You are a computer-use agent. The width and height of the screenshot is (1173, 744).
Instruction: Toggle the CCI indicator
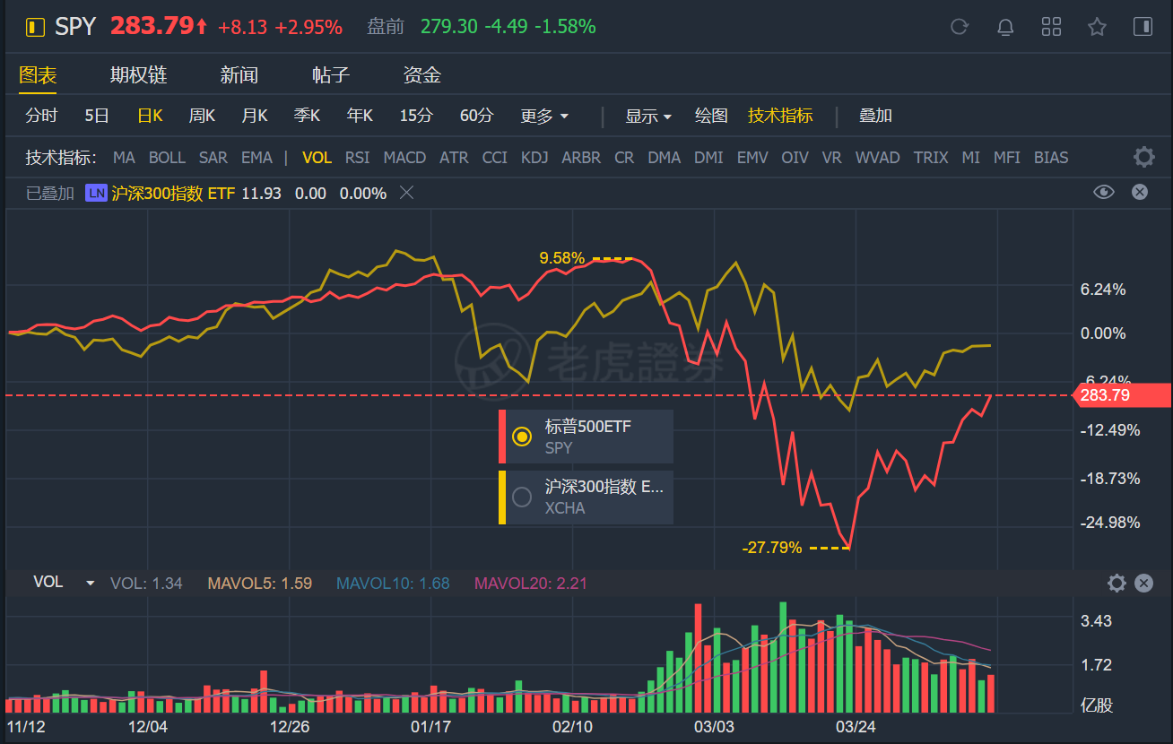click(495, 158)
